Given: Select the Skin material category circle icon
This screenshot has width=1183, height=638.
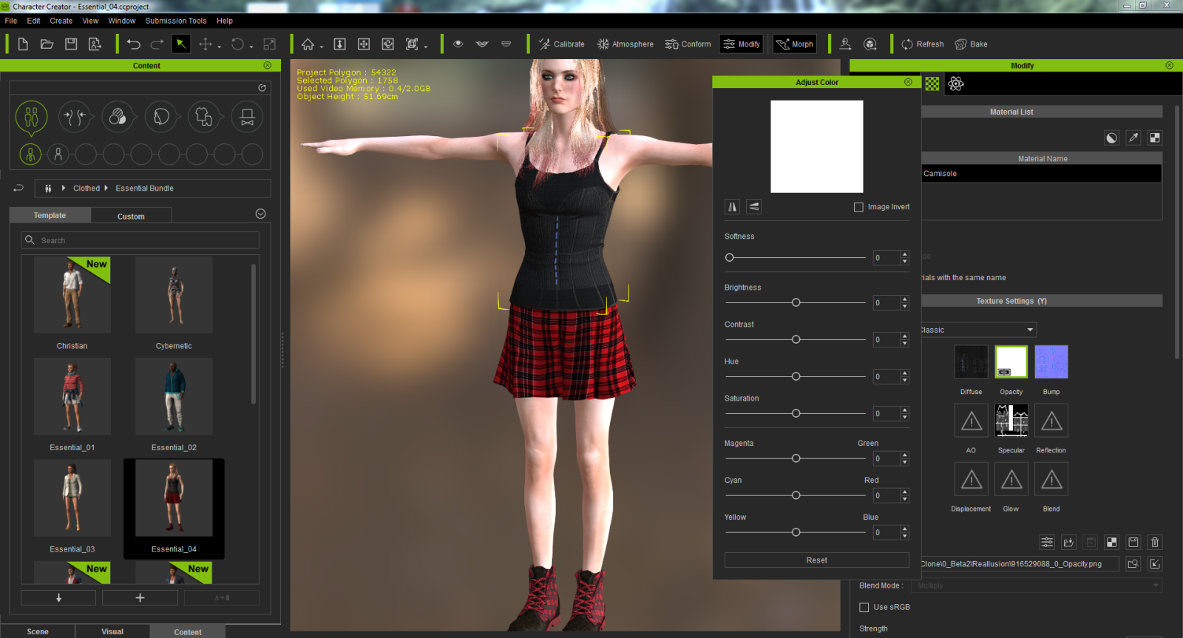Looking at the screenshot, I should [118, 117].
